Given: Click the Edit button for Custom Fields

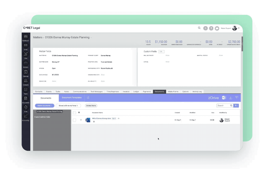Looking at the screenshot, I should pyautogui.click(x=161, y=51).
